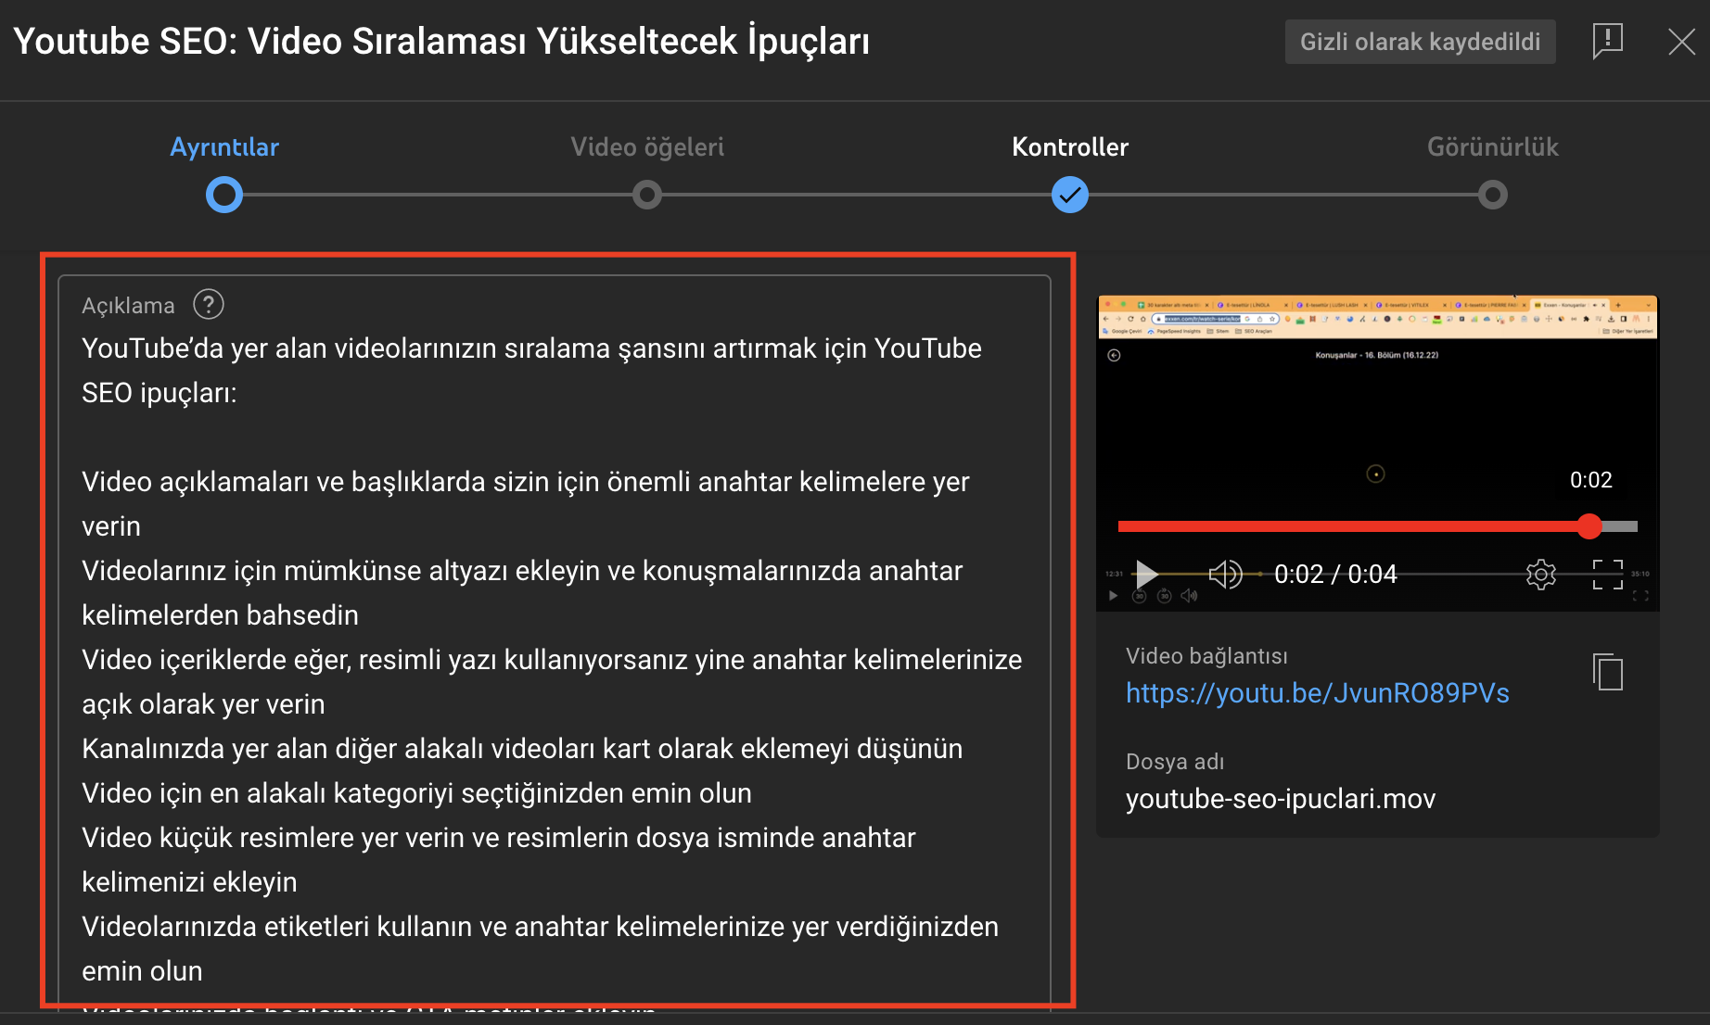1710x1025 pixels.
Task: Click the back arrow icon inside the preview frame
Action: (x=1115, y=355)
